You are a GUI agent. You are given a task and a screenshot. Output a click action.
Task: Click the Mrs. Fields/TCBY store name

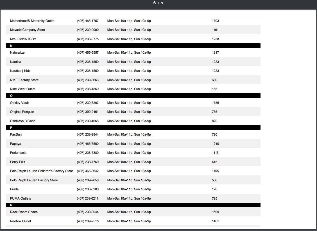click(x=23, y=39)
